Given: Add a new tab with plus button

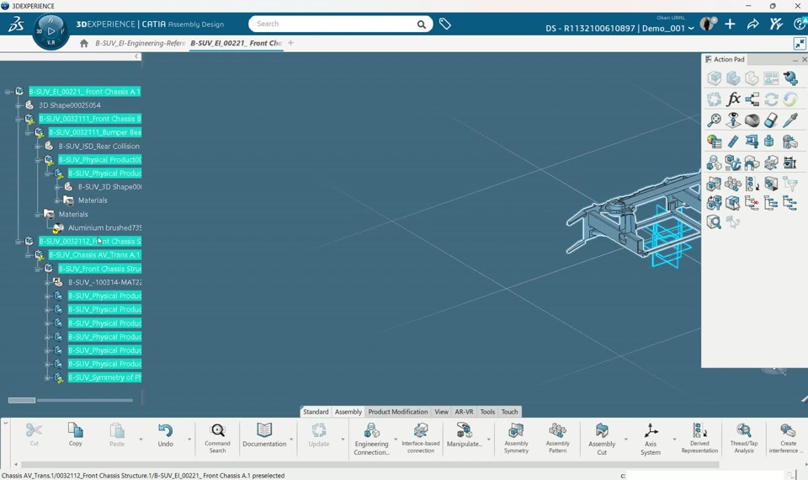Looking at the screenshot, I should [x=290, y=43].
